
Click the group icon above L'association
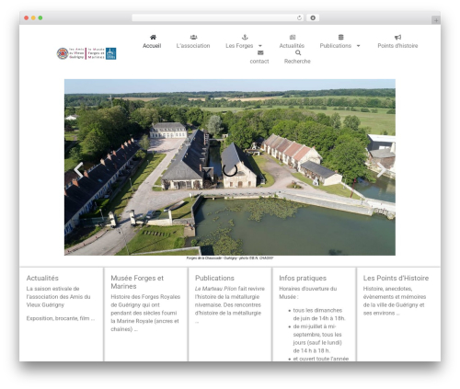click(193, 37)
